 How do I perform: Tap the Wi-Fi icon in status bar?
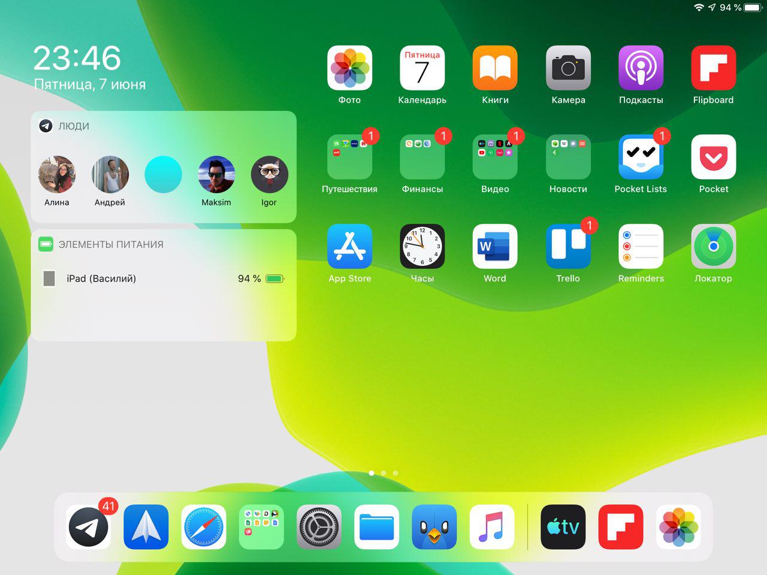pyautogui.click(x=699, y=7)
